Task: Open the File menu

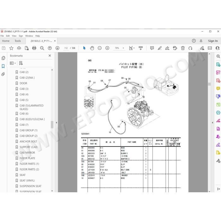Action: click(2, 36)
